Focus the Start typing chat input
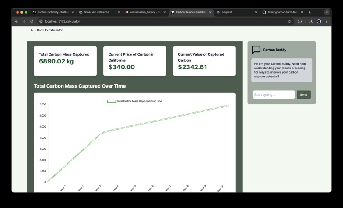Image resolution: width=343 pixels, height=208 pixels. 274,94
